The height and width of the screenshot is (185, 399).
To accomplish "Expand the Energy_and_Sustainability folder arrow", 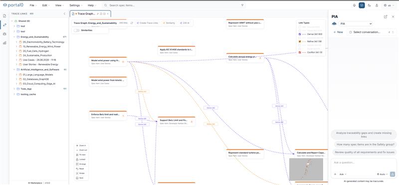I will point(14,37).
